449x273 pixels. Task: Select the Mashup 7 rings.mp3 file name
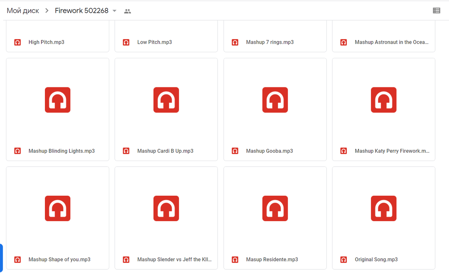tap(270, 42)
